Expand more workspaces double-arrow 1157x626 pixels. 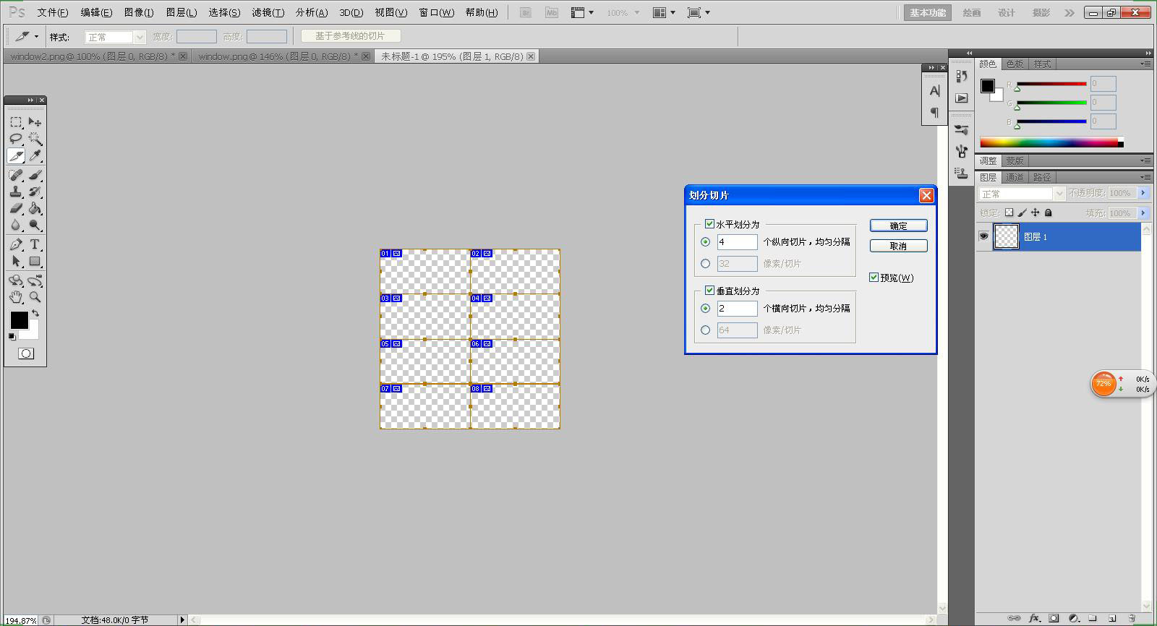point(1070,13)
